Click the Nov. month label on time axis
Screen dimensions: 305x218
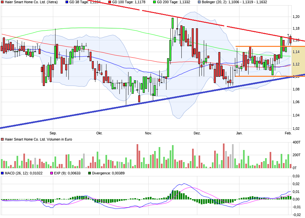(148, 133)
